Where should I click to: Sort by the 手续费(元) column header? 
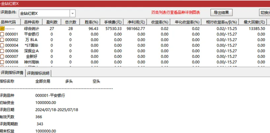pyautogui.click(x=112, y=22)
